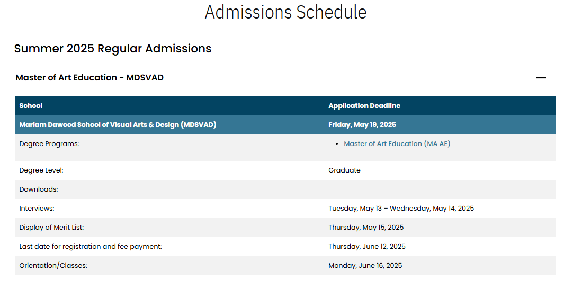Image resolution: width=573 pixels, height=290 pixels.
Task: Click the Friday, May 19, 2025 deadline cell
Action: click(x=362, y=124)
